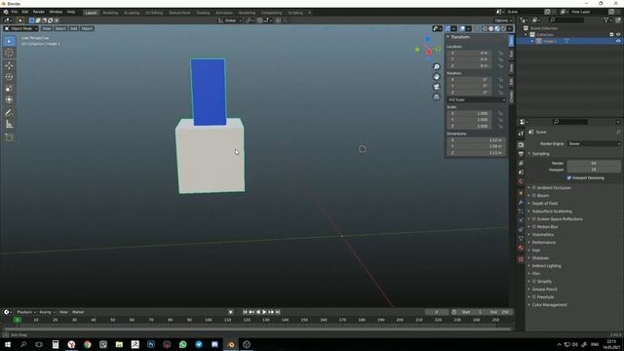Switch perspective/orthographic grid icon
624x351 pixels.
[x=437, y=97]
